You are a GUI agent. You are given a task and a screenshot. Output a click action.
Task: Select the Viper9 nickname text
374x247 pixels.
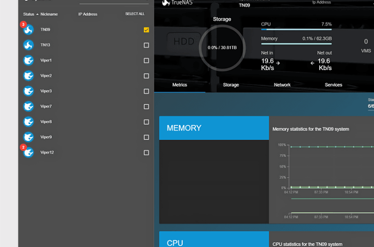coord(46,137)
